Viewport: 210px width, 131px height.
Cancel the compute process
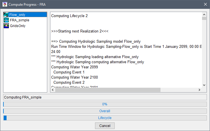pos(105,126)
